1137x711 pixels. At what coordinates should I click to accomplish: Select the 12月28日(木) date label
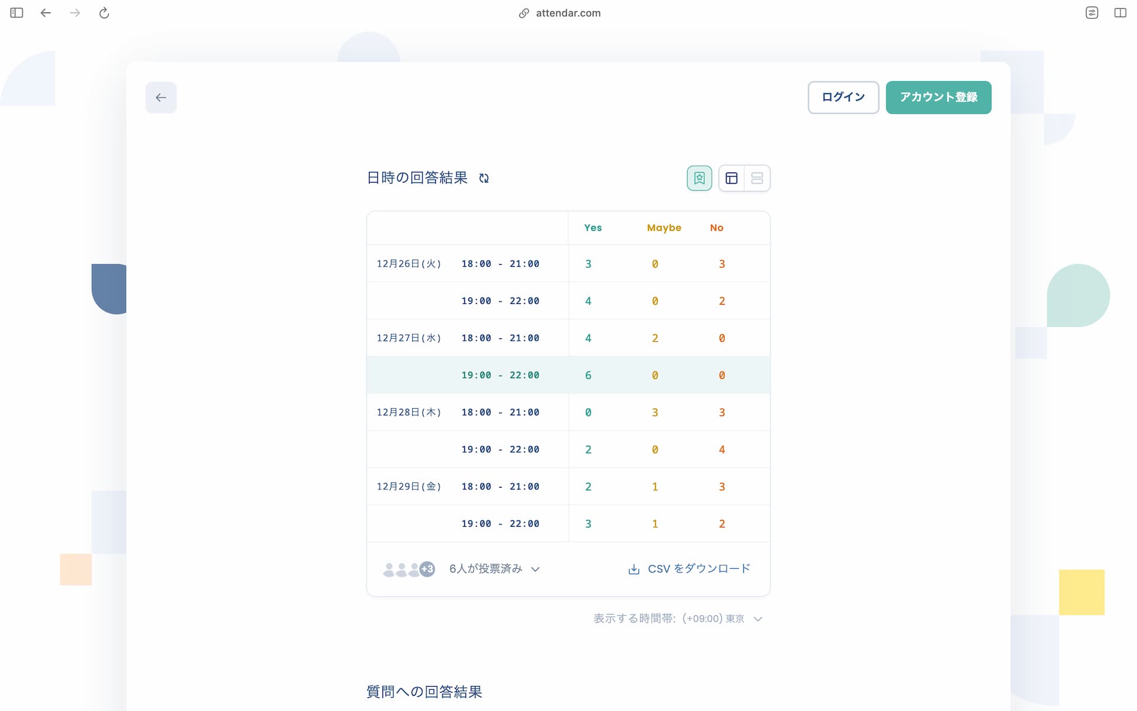(x=409, y=412)
